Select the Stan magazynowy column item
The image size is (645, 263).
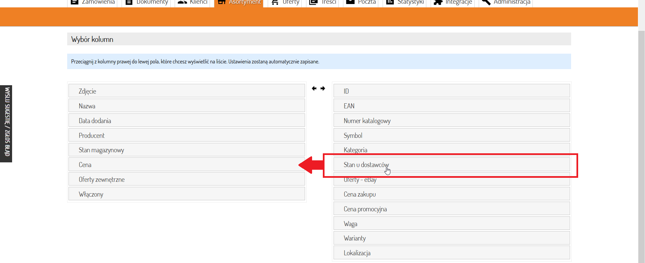(x=186, y=150)
